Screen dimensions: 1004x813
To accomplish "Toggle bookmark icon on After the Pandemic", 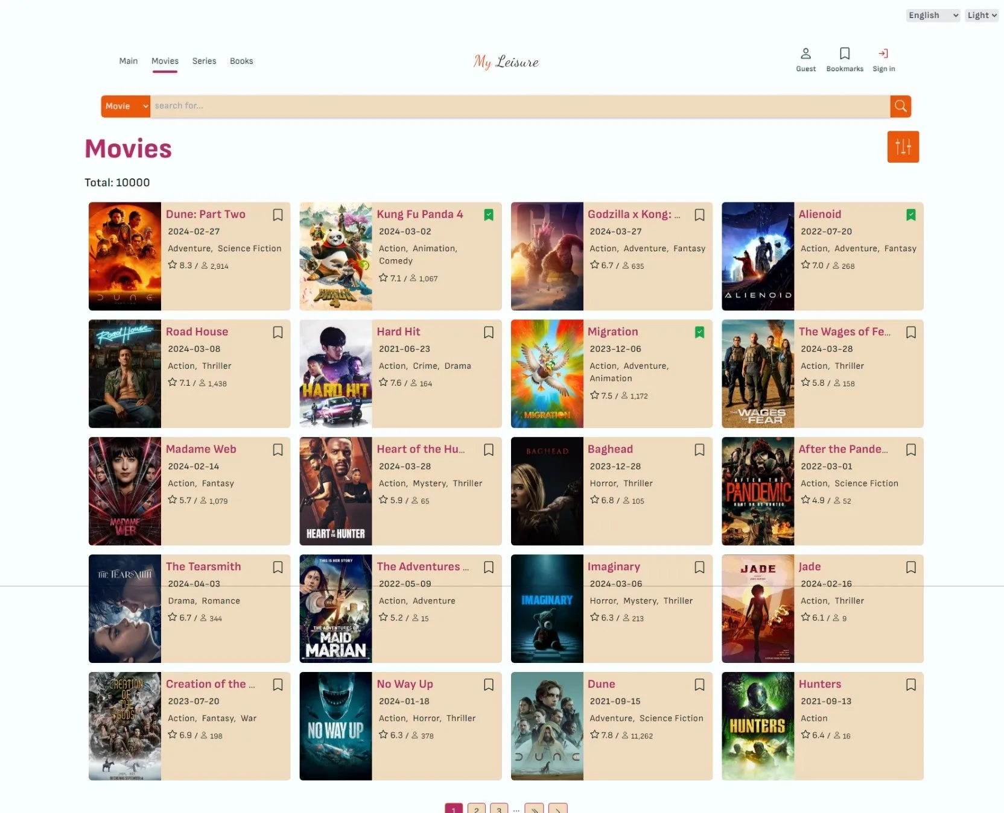I will pos(910,450).
